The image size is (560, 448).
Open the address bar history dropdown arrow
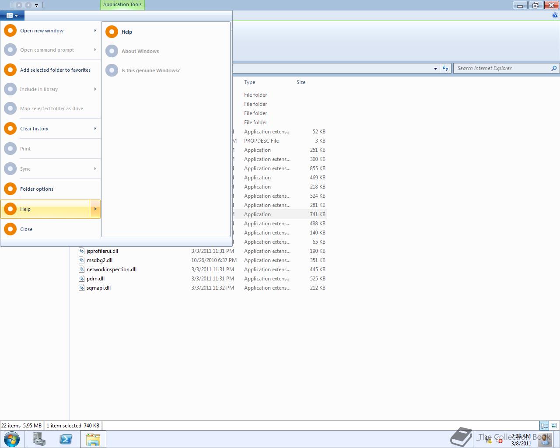click(x=435, y=68)
